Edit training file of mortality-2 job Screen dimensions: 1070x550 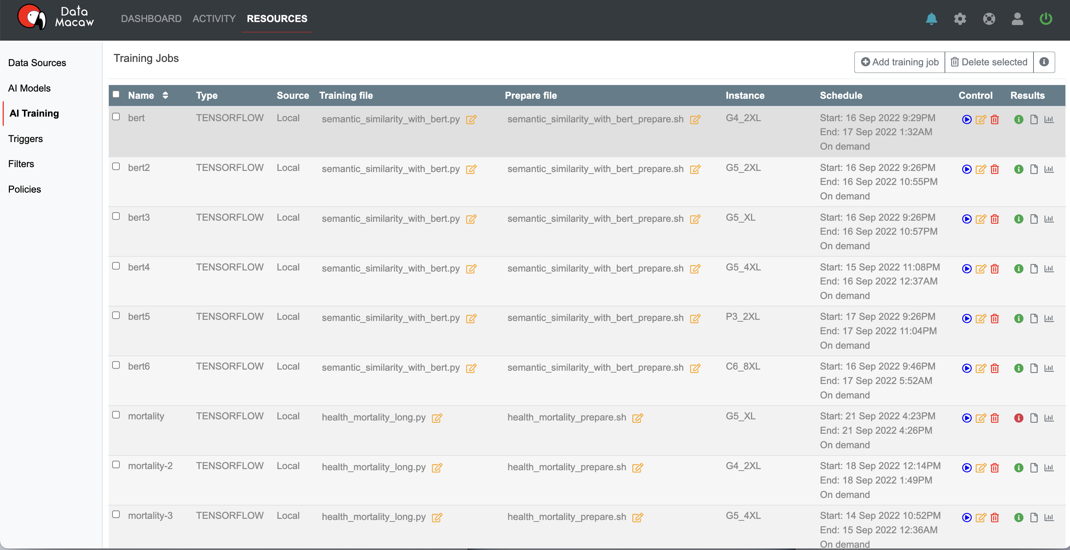coord(437,468)
